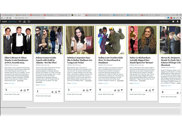Image resolution: width=182 pixels, height=129 pixels.
Task: Click the neutral vote icon on Haley Lu Richardson card
Action: coord(150,90)
